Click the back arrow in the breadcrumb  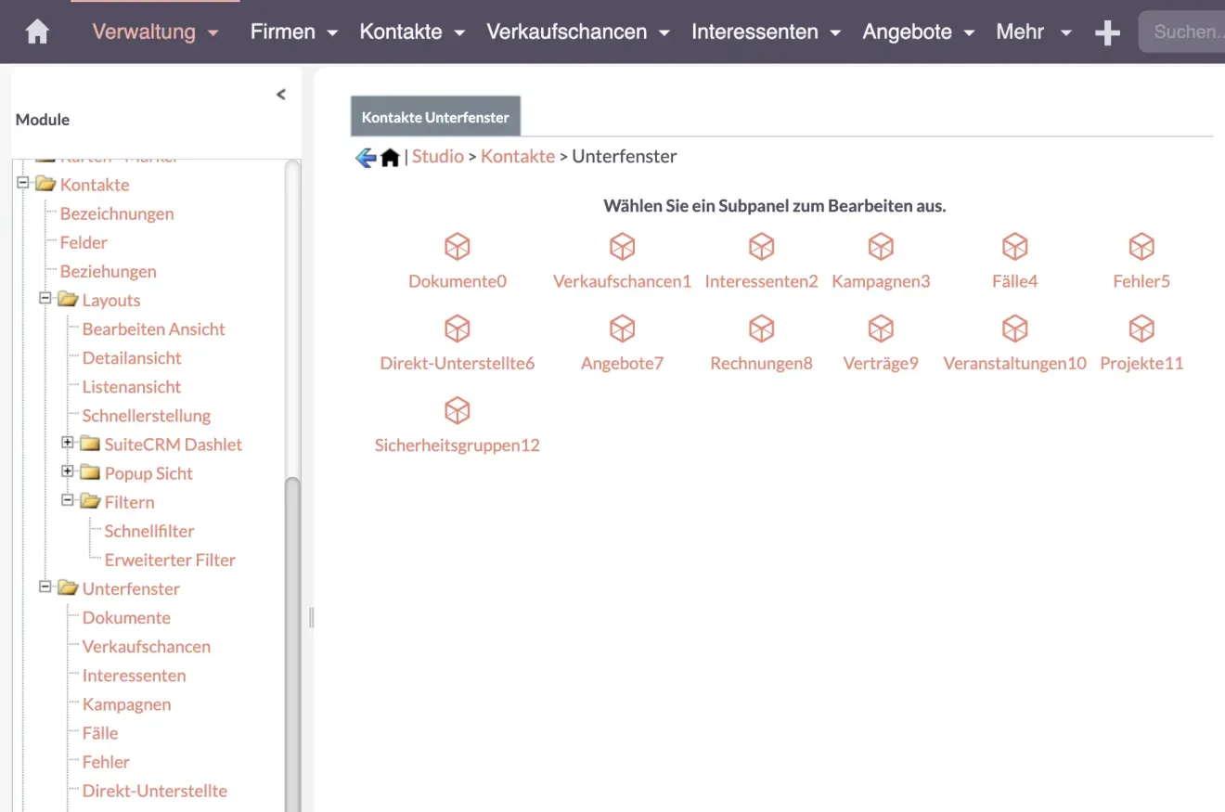coord(363,157)
